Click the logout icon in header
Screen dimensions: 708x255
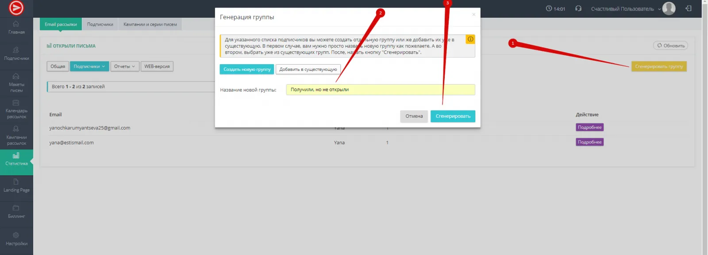point(688,8)
